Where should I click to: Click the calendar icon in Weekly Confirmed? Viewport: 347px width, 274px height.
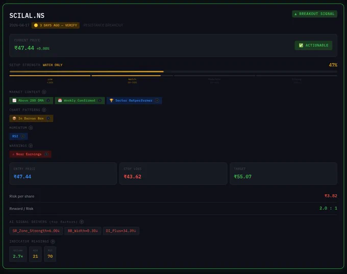click(x=60, y=100)
